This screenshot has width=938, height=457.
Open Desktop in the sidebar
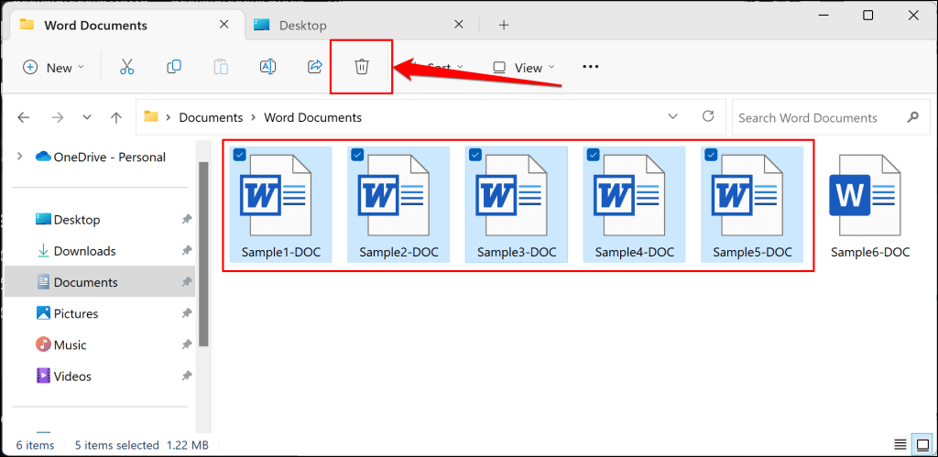(77, 220)
